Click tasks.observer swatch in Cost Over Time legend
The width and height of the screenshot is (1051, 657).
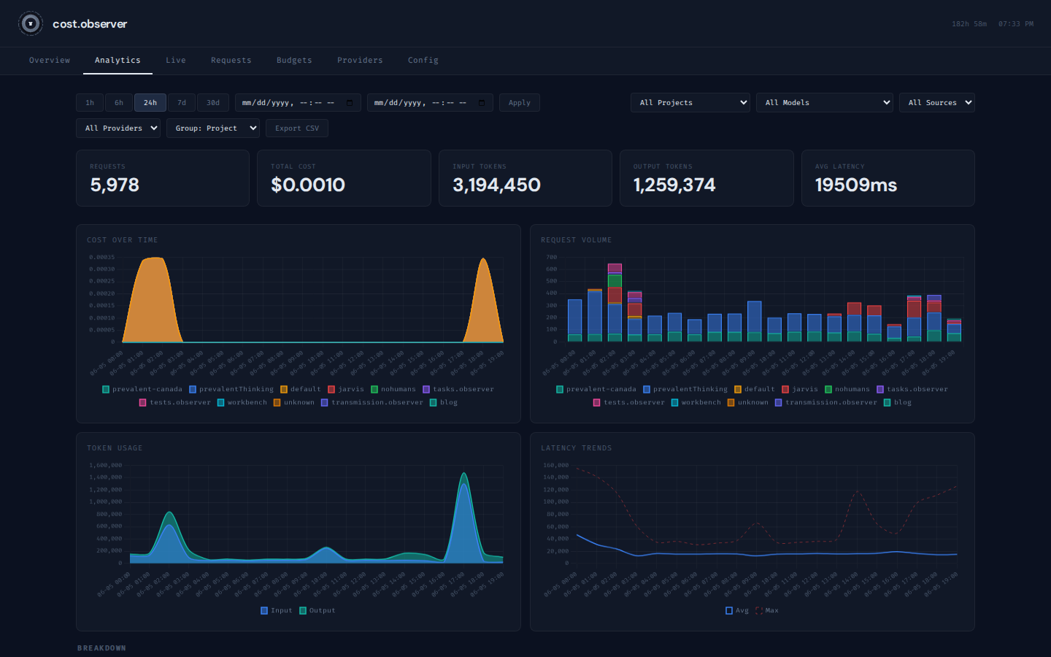point(426,389)
